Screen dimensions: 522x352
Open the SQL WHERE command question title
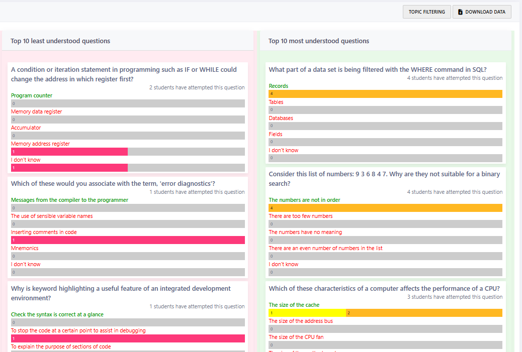tap(377, 70)
